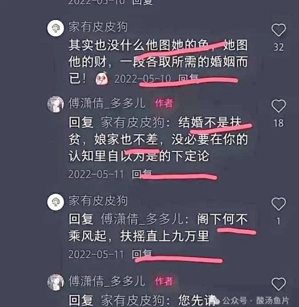Viewport: 299px width, 307px height.
Task: Open 傅潇倩_多多儿 avatar on first author reply
Action: click(56, 104)
